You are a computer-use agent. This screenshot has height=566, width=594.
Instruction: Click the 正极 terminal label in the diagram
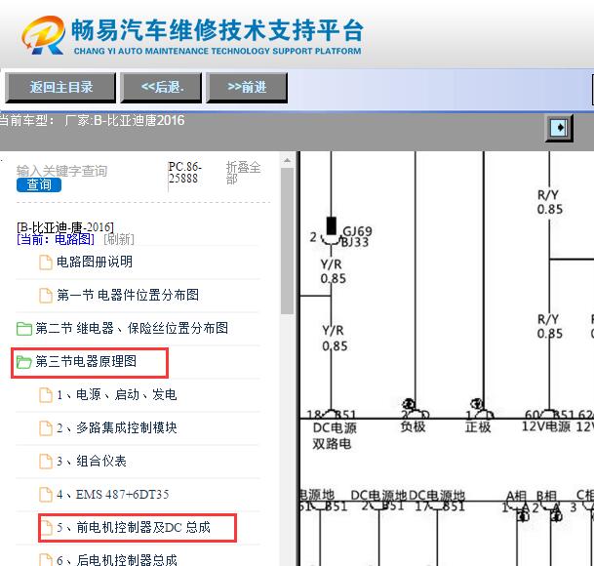click(478, 426)
